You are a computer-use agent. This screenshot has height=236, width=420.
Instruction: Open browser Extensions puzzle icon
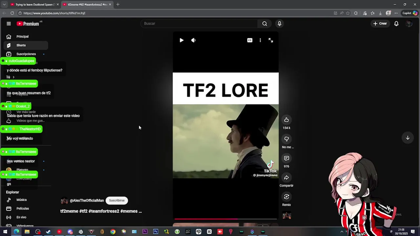[356, 13]
